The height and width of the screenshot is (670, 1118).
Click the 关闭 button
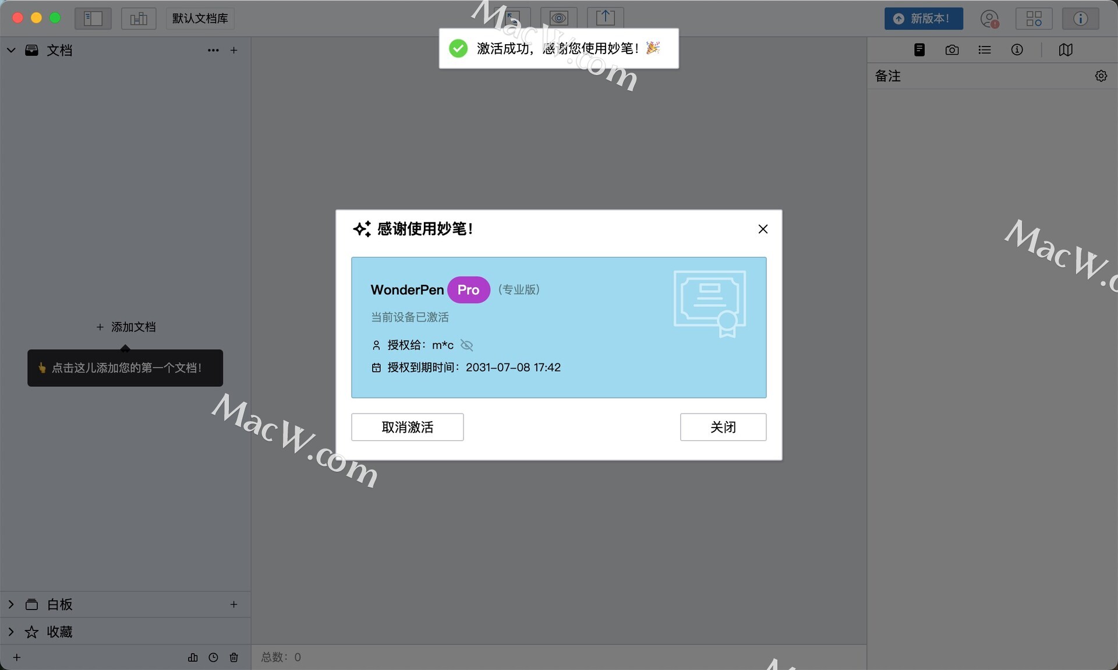point(723,427)
